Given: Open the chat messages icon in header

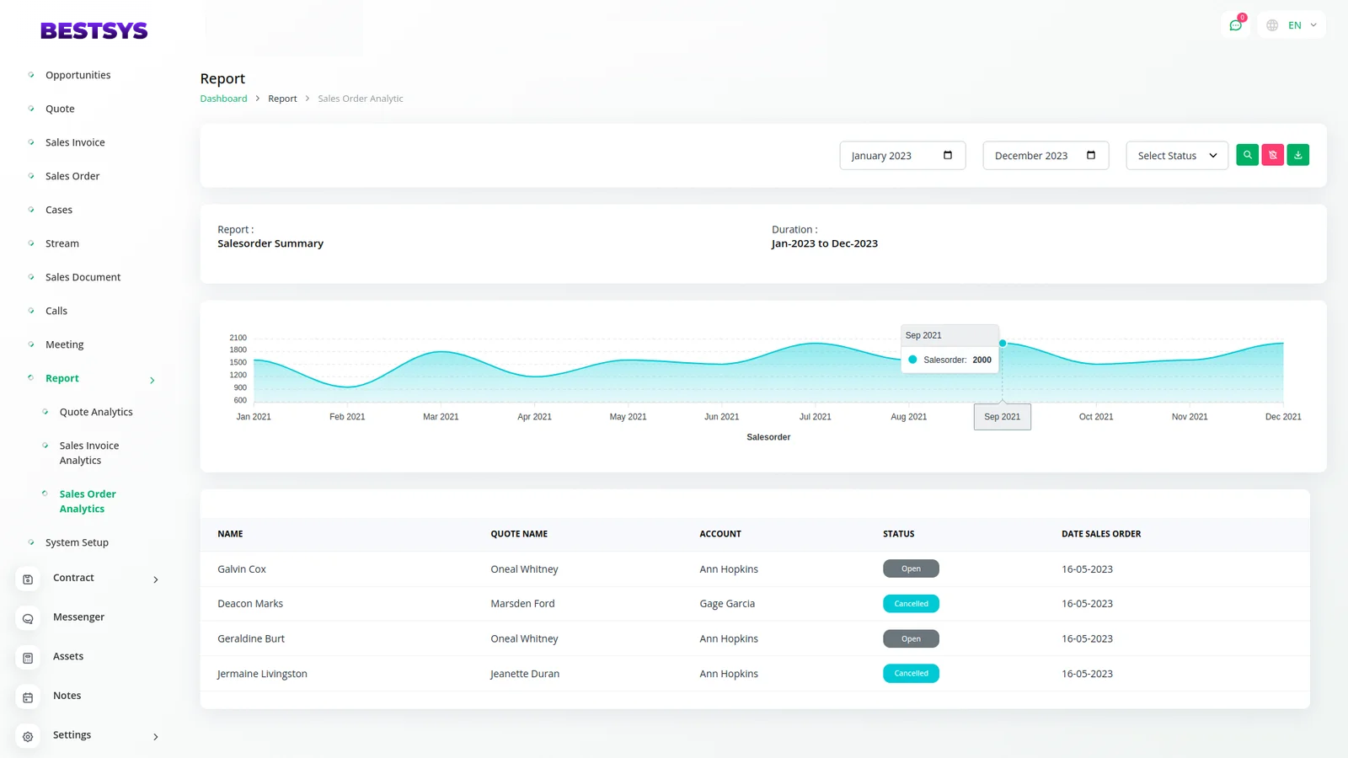Looking at the screenshot, I should point(1235,25).
